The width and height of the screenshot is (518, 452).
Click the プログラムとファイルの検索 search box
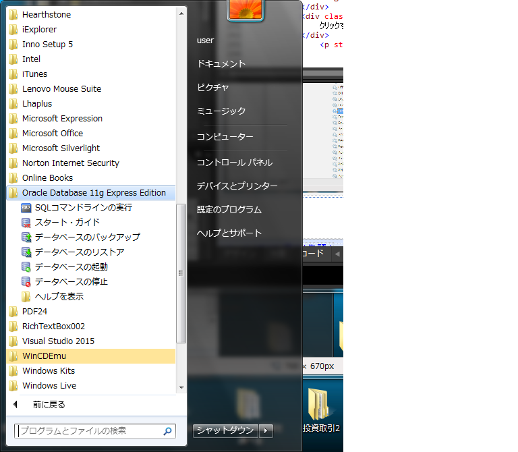(95, 431)
